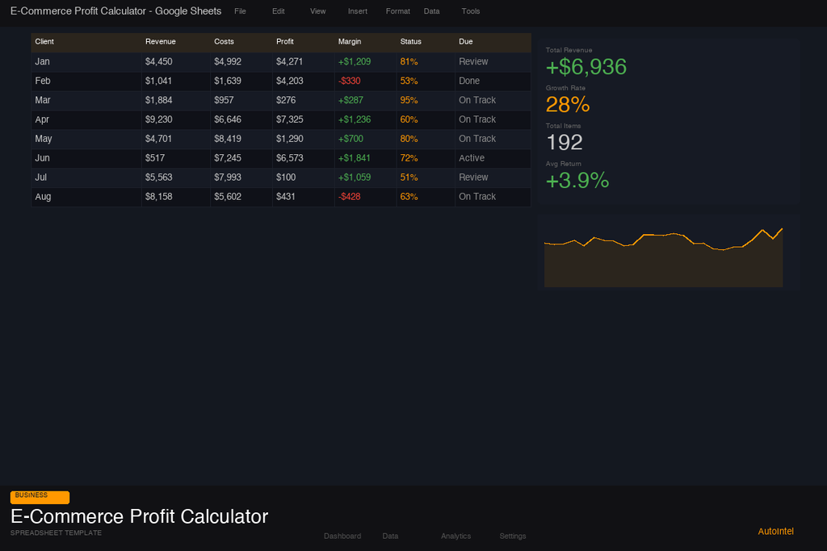Click Jan status value 81%
Viewport: 827px width, 551px height.
[x=409, y=61]
